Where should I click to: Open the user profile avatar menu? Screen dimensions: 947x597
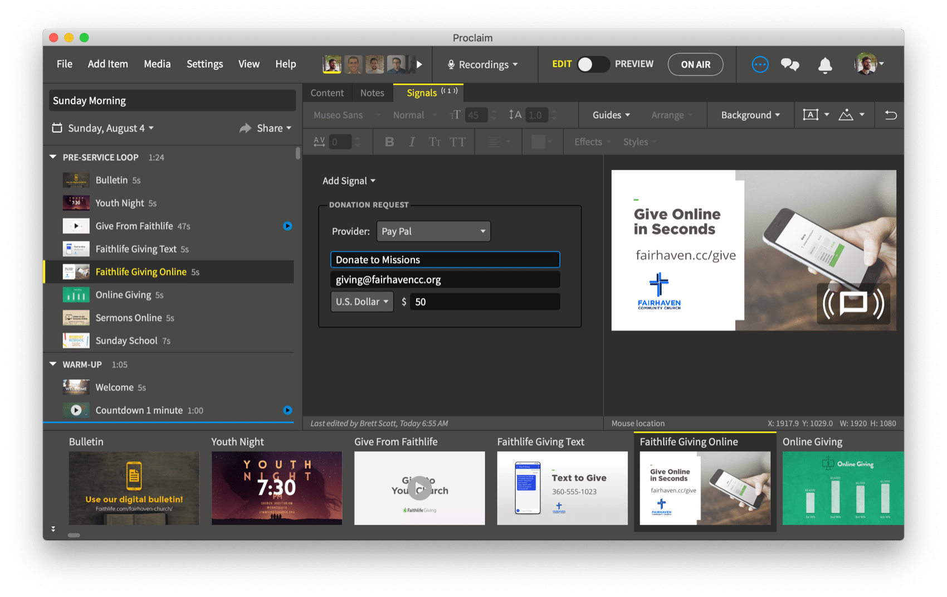[869, 64]
